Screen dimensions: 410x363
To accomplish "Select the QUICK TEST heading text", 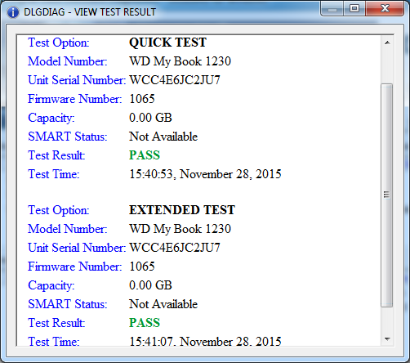I will [x=167, y=43].
